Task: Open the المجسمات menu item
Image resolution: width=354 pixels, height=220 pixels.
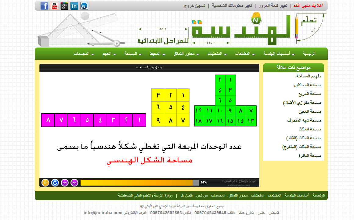Action: (x=84, y=54)
